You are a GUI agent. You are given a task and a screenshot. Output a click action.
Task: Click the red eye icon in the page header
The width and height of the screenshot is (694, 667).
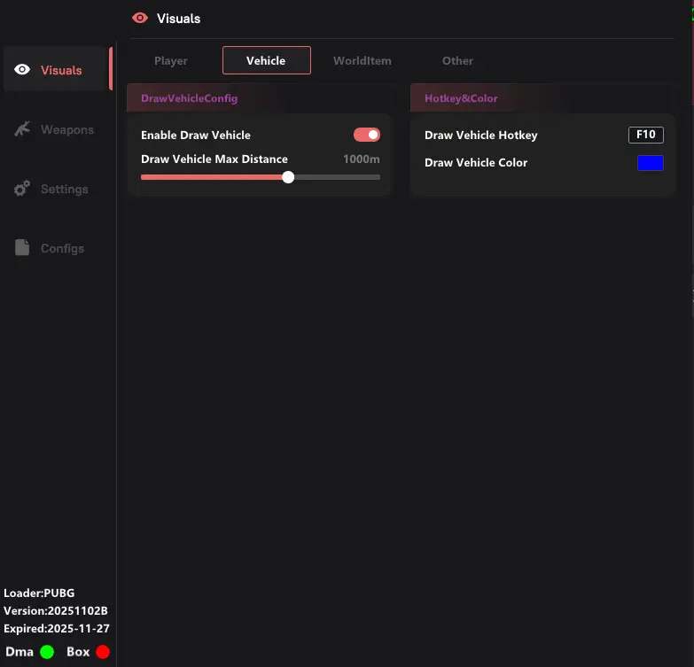pos(139,18)
